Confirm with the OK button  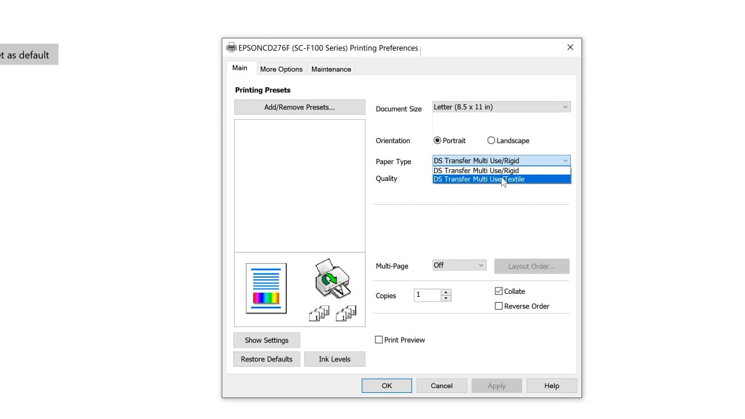[386, 385]
